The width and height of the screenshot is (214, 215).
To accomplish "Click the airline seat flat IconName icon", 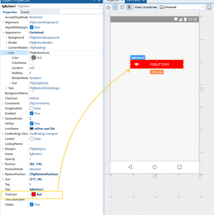I will (32, 129).
